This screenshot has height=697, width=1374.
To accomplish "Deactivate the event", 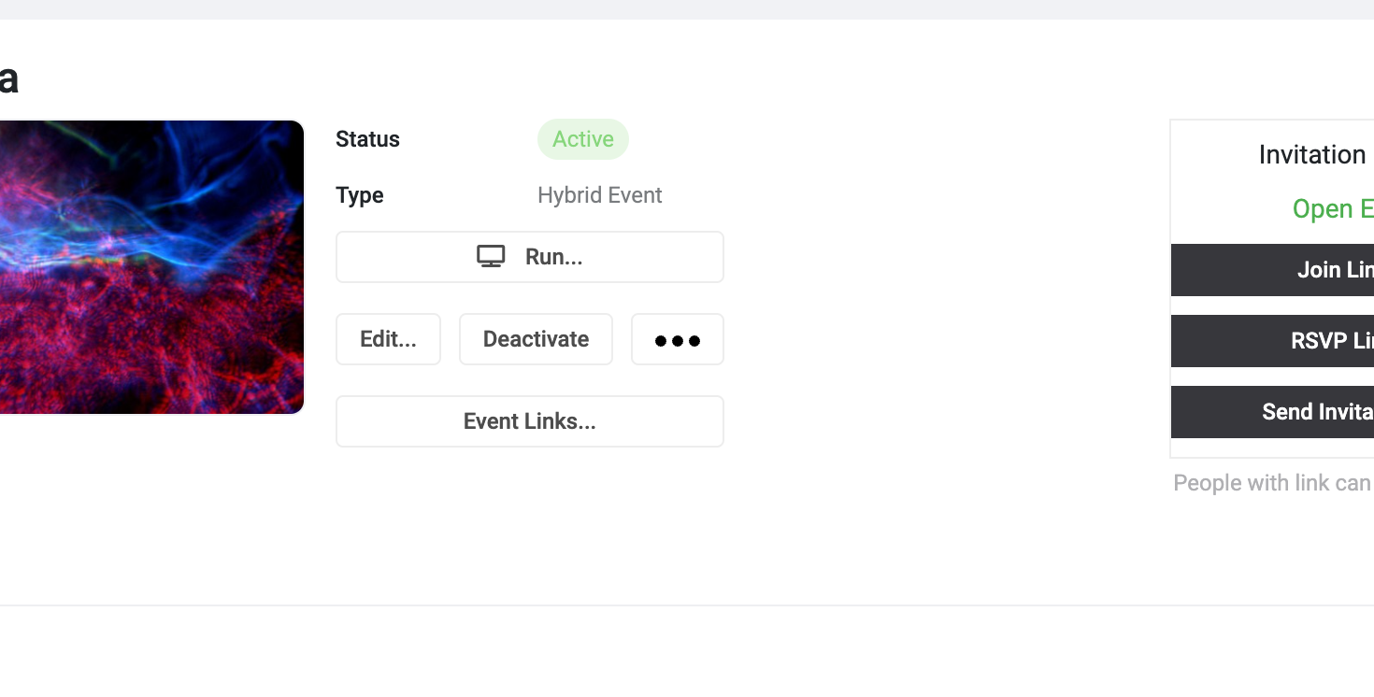I will [x=536, y=339].
